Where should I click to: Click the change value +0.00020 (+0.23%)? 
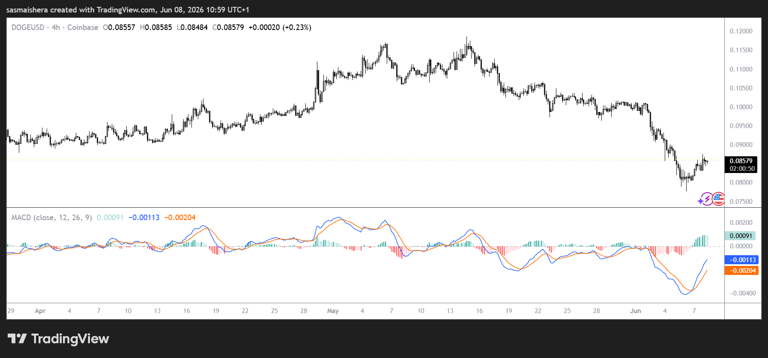pos(280,27)
